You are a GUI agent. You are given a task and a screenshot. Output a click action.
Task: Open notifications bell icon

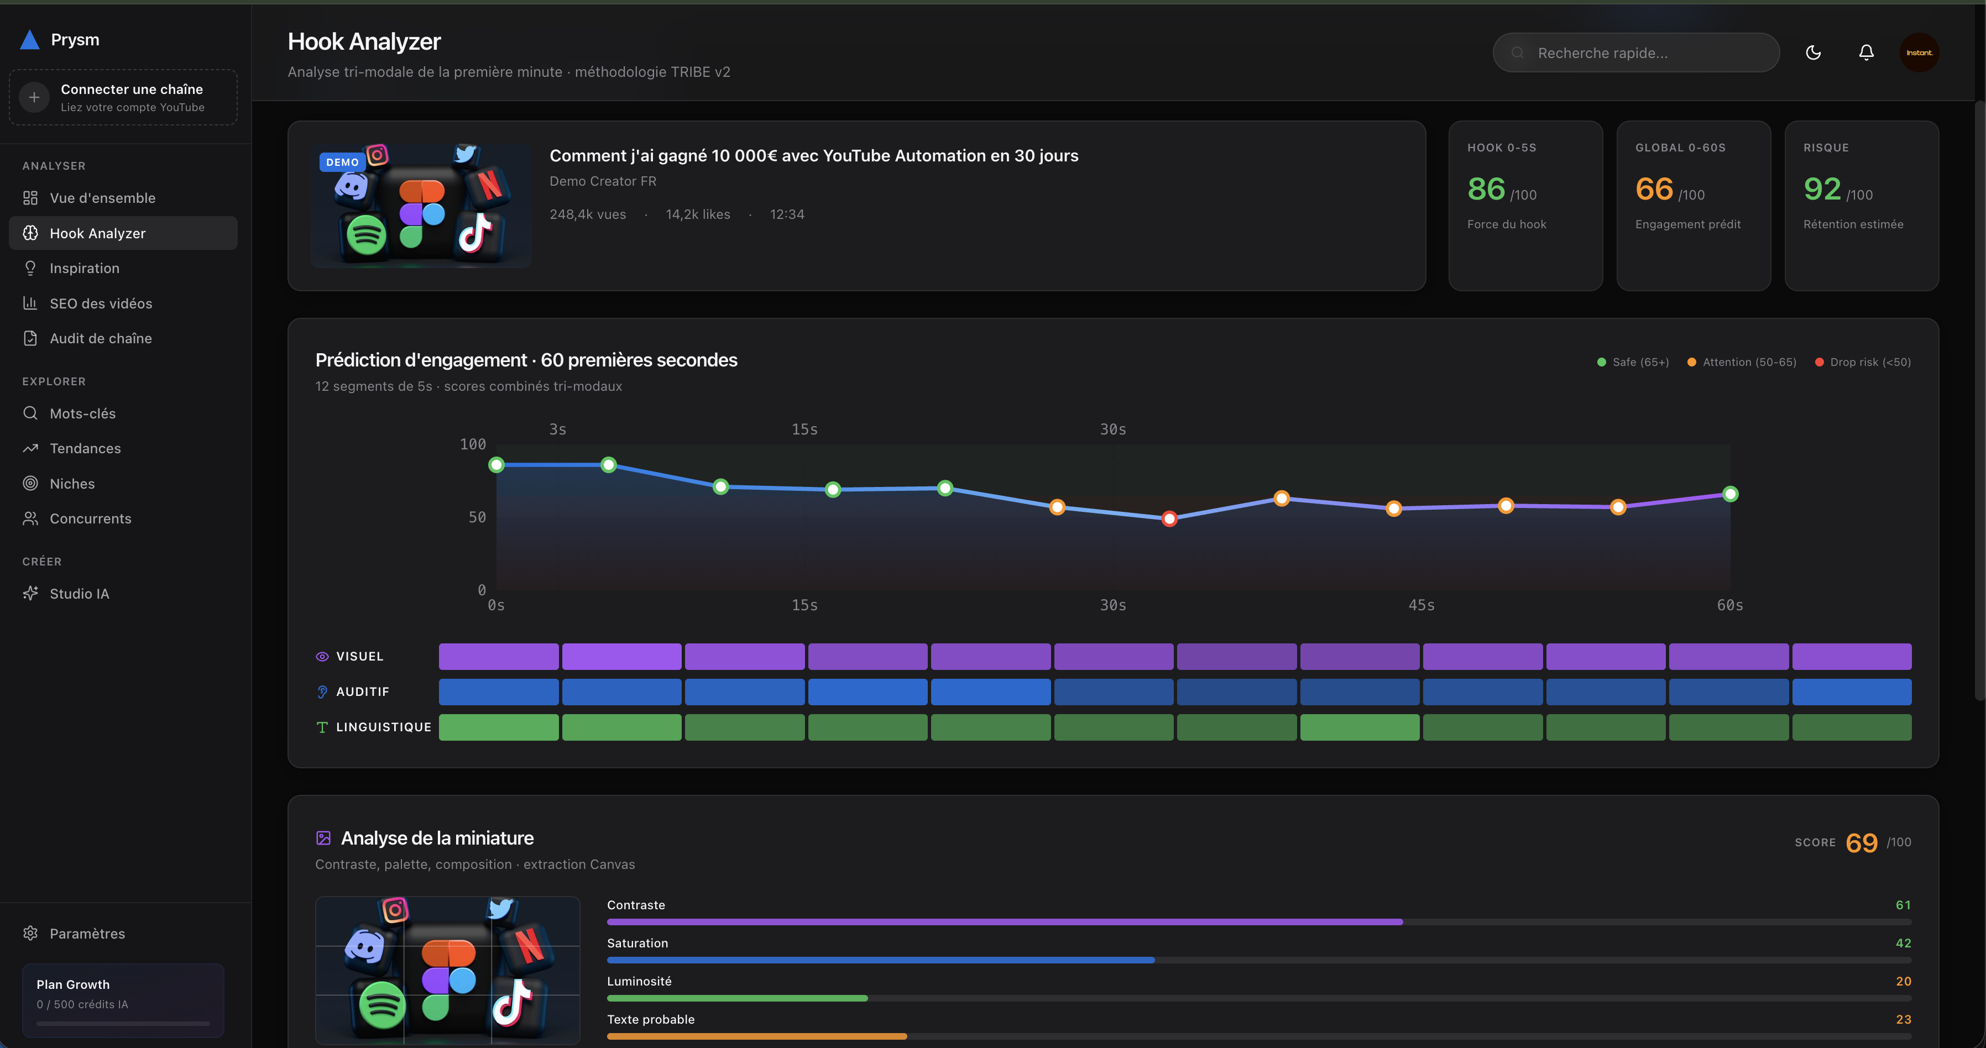1865,53
